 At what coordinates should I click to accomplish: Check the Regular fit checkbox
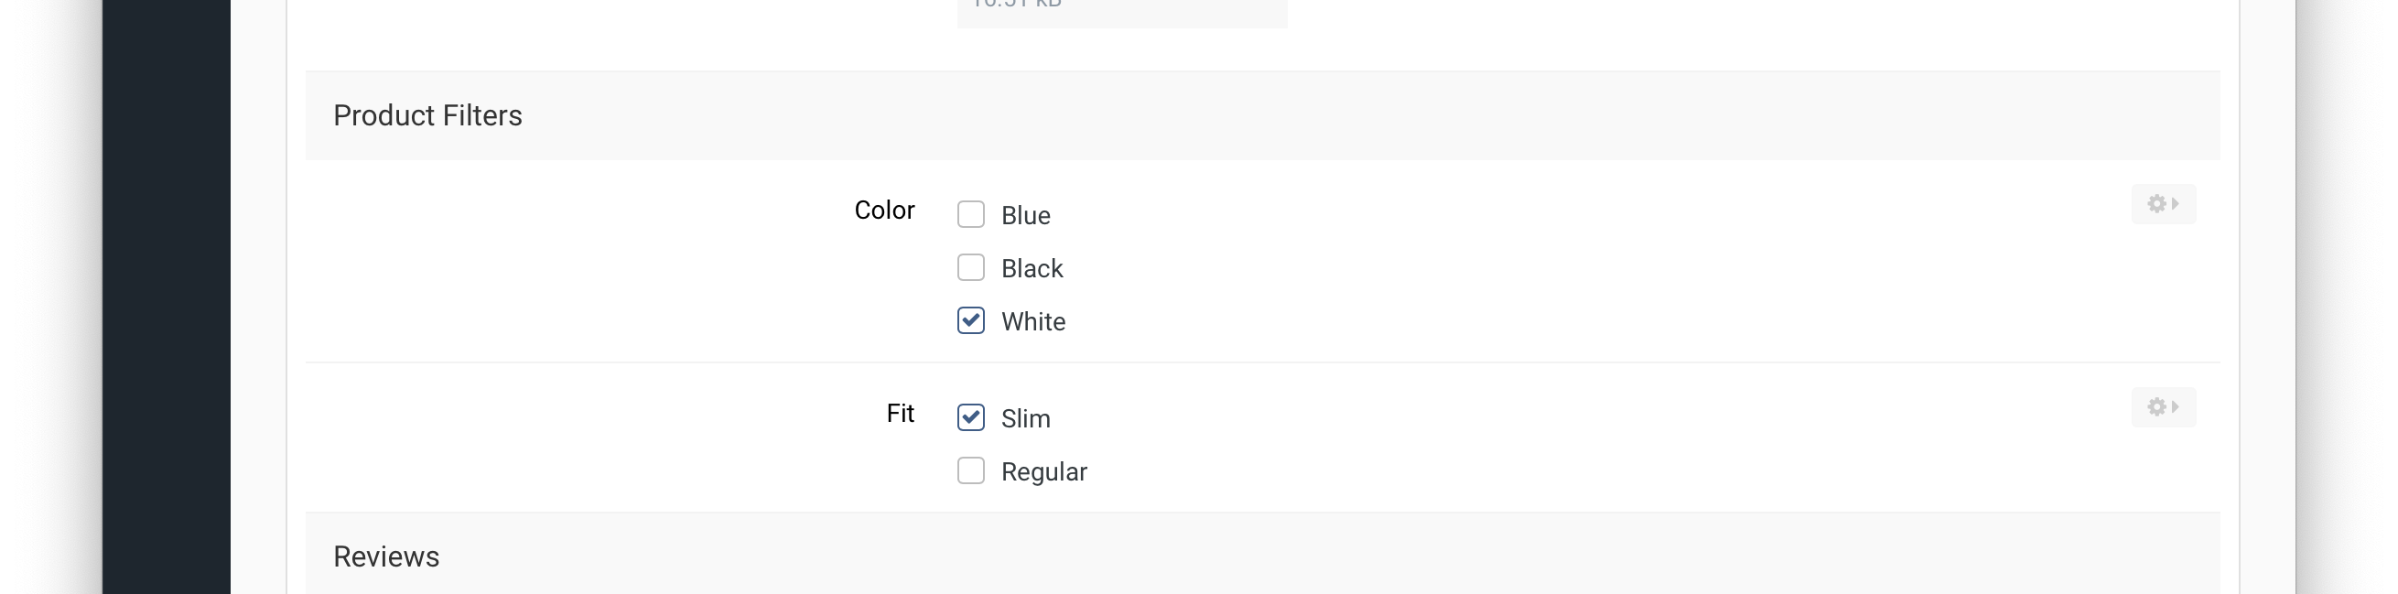[x=971, y=471]
